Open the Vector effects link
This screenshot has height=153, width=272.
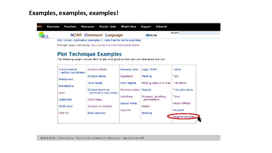pyautogui.click(x=181, y=103)
